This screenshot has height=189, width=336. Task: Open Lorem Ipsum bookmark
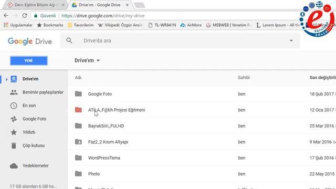[x=278, y=25]
